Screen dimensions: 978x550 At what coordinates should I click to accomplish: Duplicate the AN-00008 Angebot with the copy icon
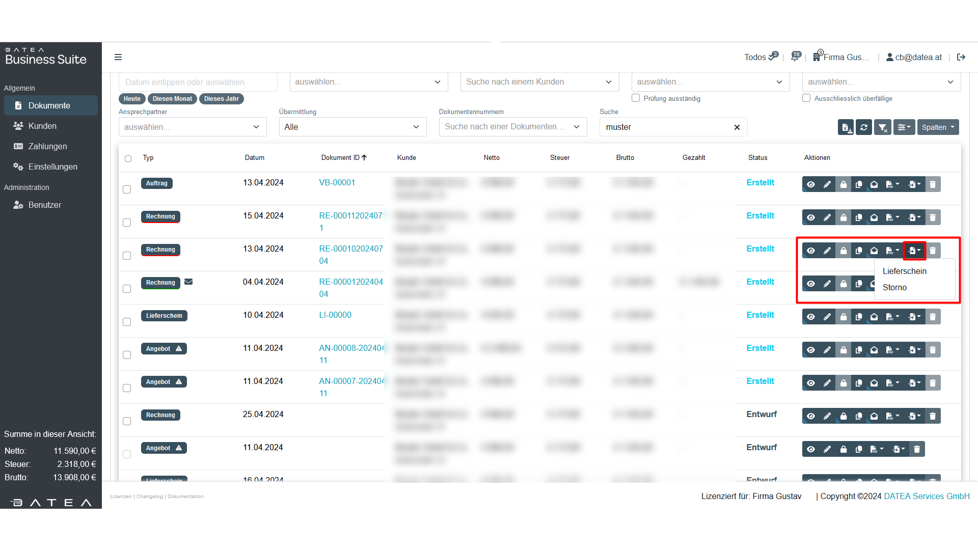[859, 350]
